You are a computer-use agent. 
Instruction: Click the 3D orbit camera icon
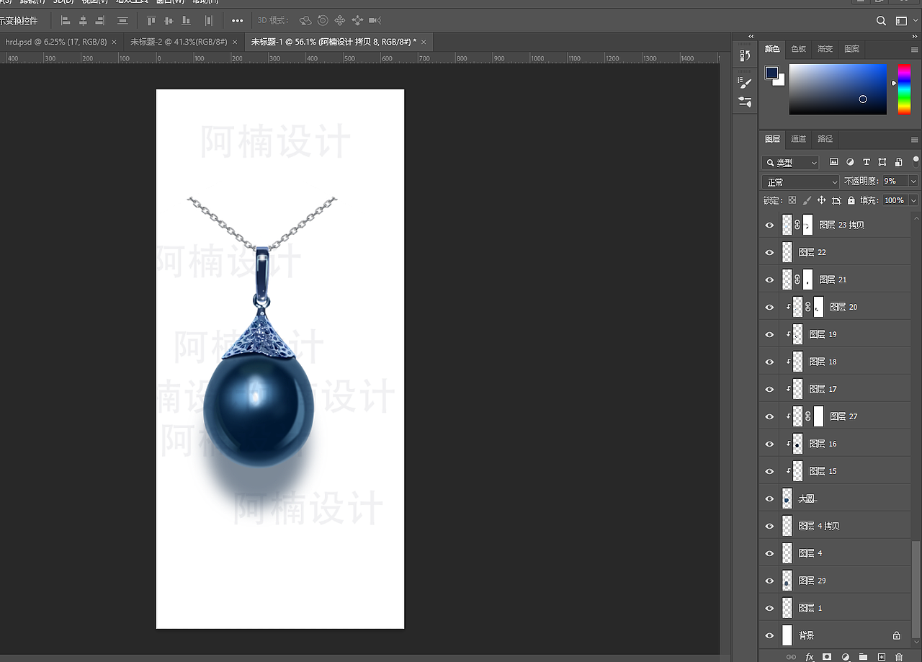(305, 21)
